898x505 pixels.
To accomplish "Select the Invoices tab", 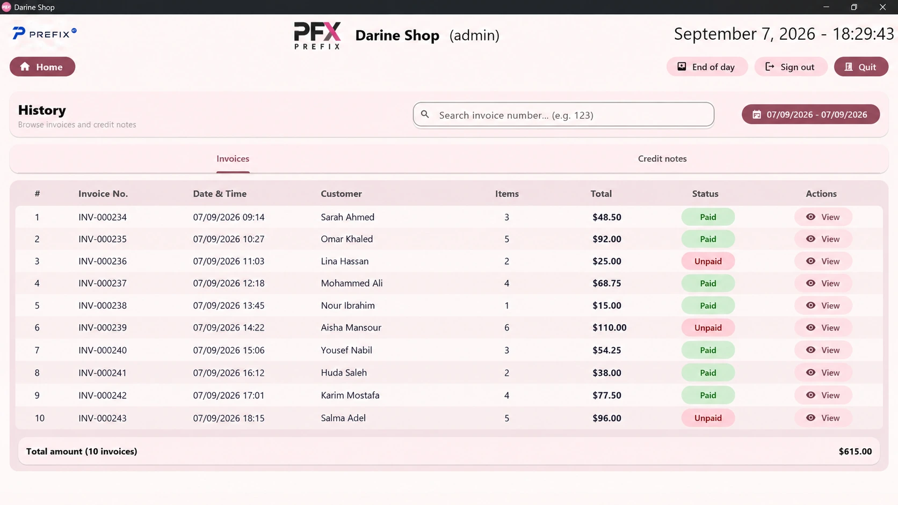I will tap(233, 158).
